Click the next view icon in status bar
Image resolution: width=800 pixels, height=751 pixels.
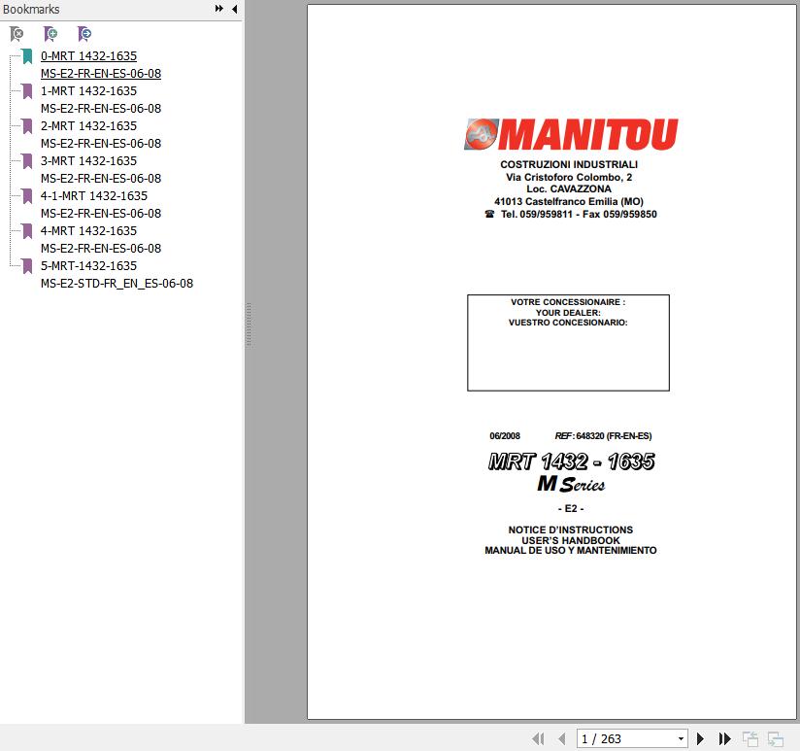[776, 738]
